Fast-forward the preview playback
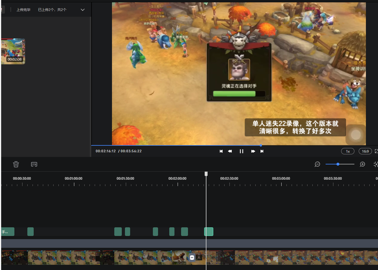 pos(253,151)
